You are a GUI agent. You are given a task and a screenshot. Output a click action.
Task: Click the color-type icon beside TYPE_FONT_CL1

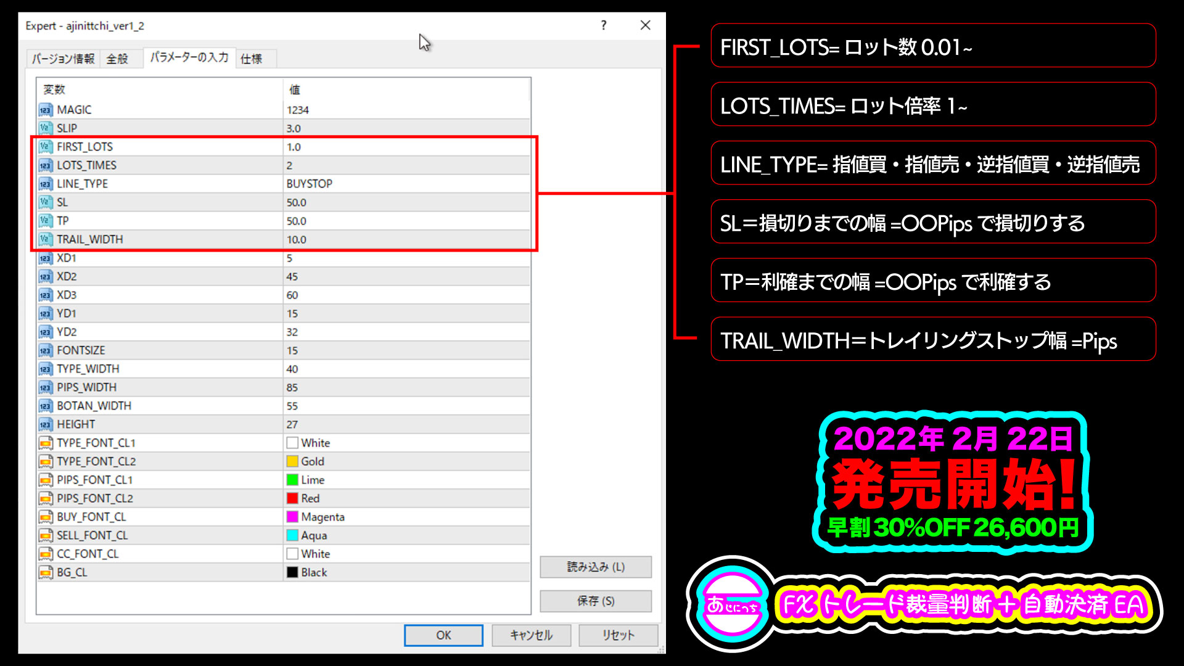point(45,443)
